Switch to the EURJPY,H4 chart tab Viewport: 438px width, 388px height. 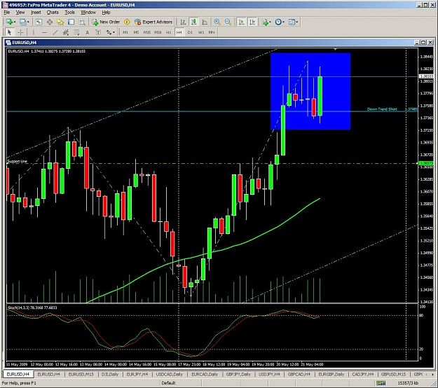(x=137, y=374)
